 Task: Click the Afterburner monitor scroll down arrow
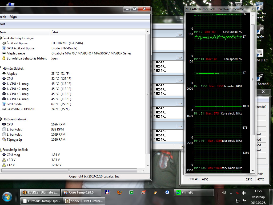253,171
